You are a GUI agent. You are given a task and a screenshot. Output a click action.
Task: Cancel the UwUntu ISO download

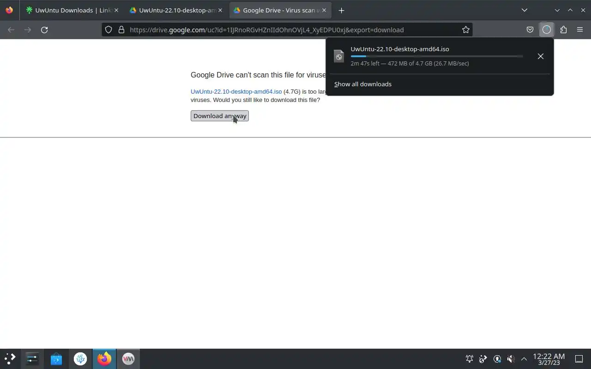pyautogui.click(x=540, y=56)
